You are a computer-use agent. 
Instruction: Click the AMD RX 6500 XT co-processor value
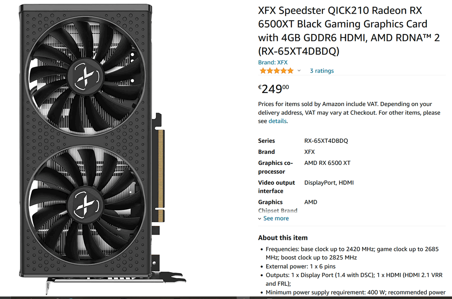pos(327,163)
